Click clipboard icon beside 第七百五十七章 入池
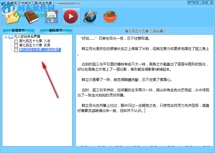Viewport: 215px width, 153px height. pos(16,41)
